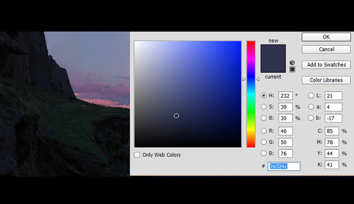Select the L lightness radio button
The height and width of the screenshot is (204, 354).
pos(311,96)
